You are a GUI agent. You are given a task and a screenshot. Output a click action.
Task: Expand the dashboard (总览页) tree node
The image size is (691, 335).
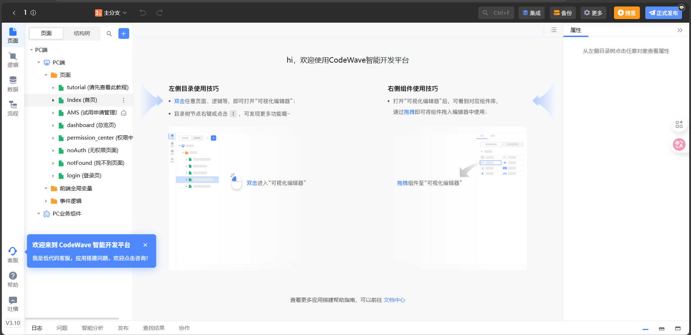click(x=53, y=126)
